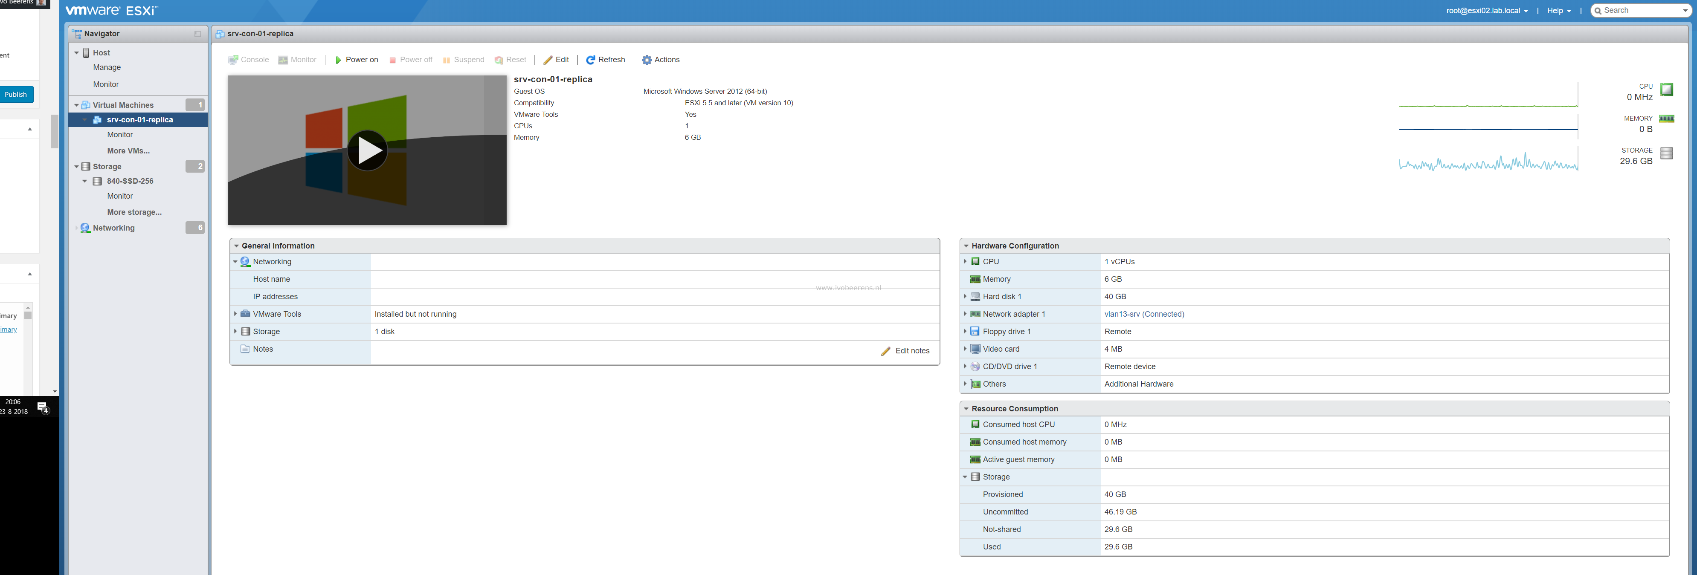The width and height of the screenshot is (1697, 575).
Task: Click the VM console thumbnail image
Action: point(367,150)
